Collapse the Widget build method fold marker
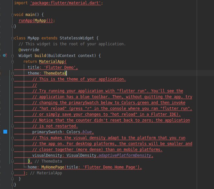 12,56
